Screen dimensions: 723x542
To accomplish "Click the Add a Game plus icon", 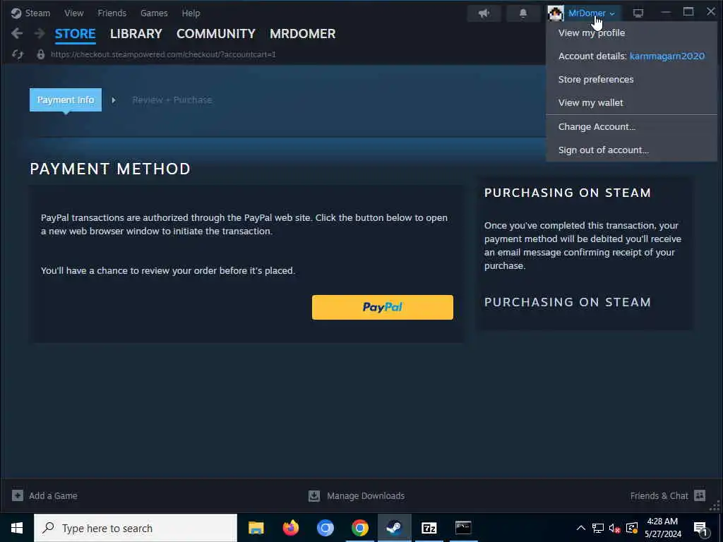I will [18, 495].
